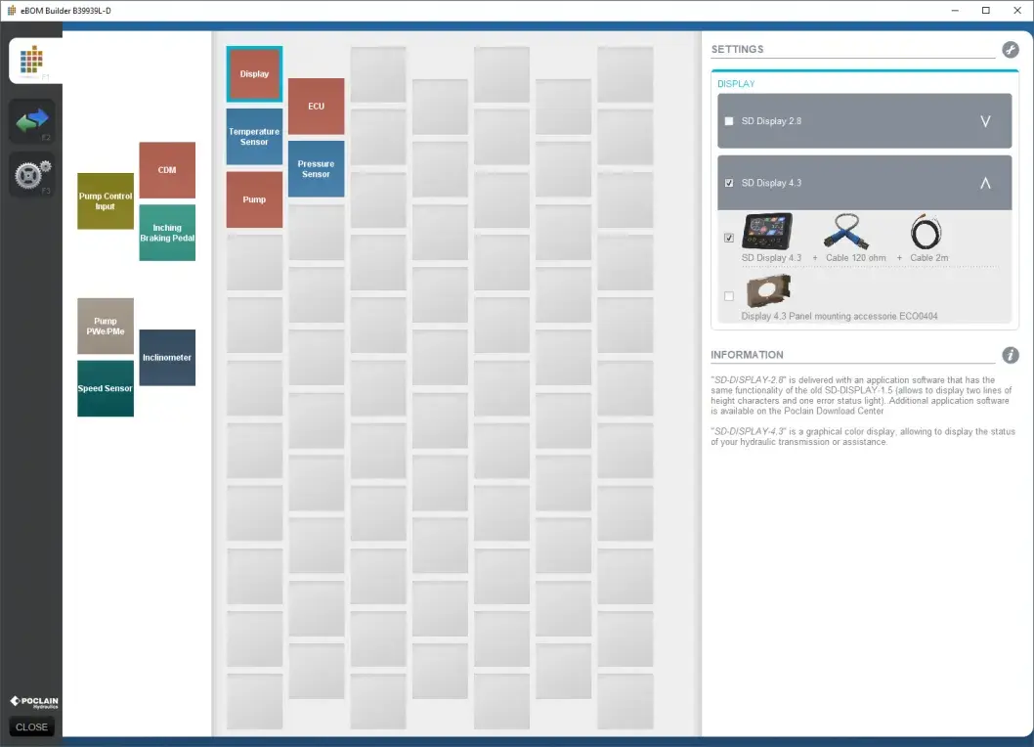Image resolution: width=1034 pixels, height=747 pixels.
Task: Check the Panel mounting accessorie checkbox
Action: (x=729, y=296)
